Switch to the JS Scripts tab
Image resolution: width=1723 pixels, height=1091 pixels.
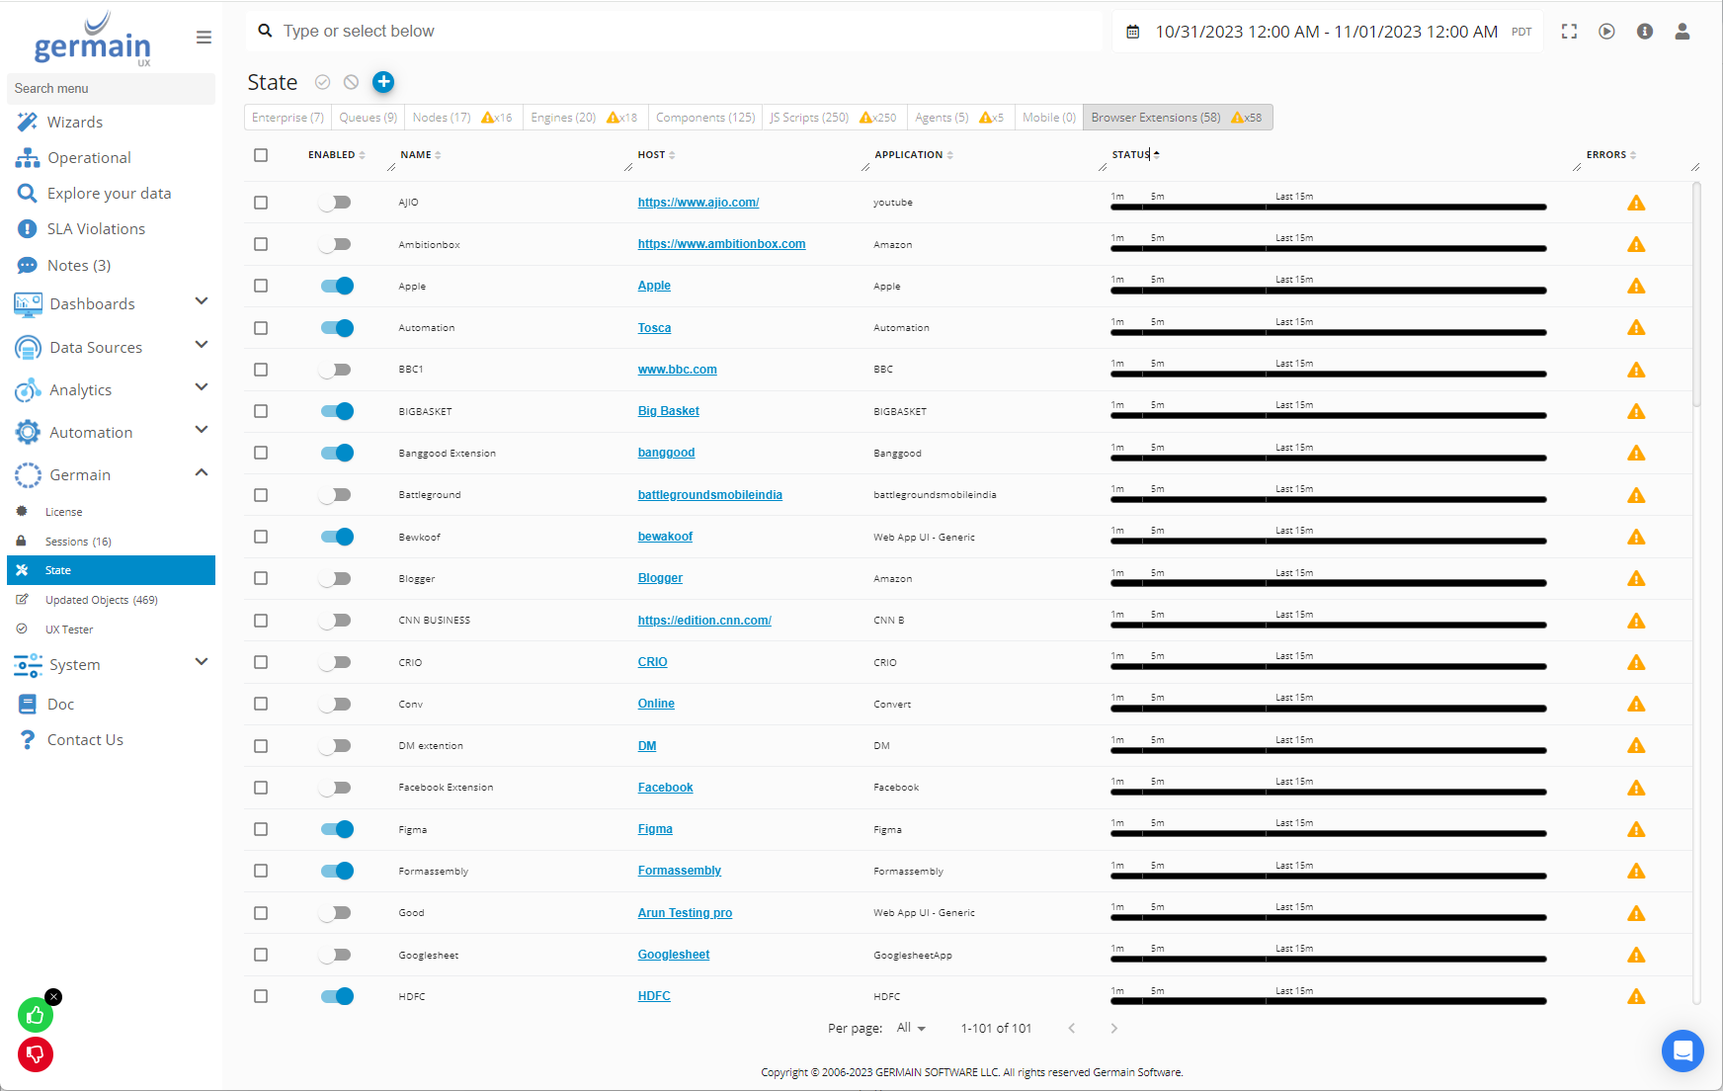pos(809,118)
